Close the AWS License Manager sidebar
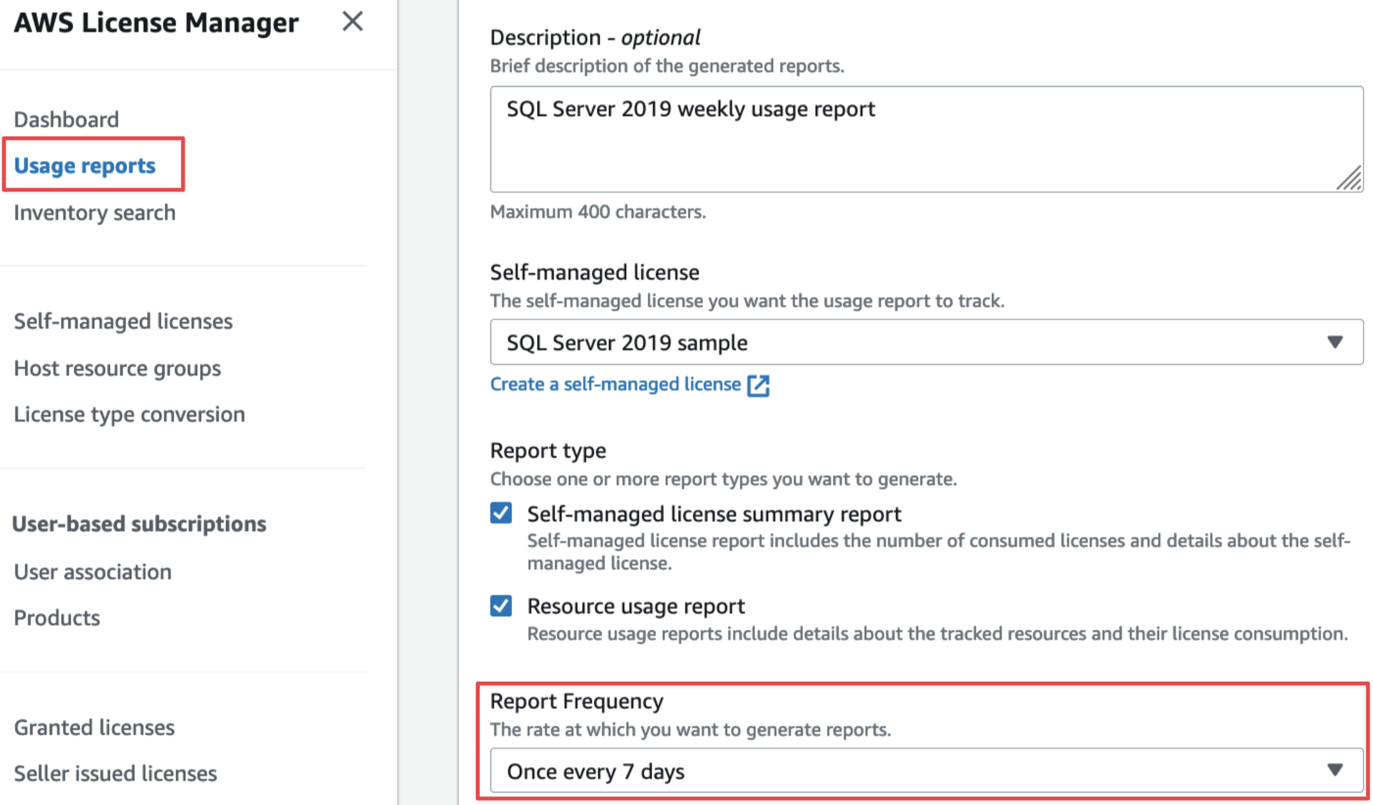This screenshot has width=1373, height=805. coord(352,22)
